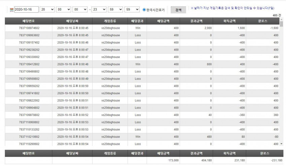Click vs20doghouse game for bet 7837109659202

[111, 86]
